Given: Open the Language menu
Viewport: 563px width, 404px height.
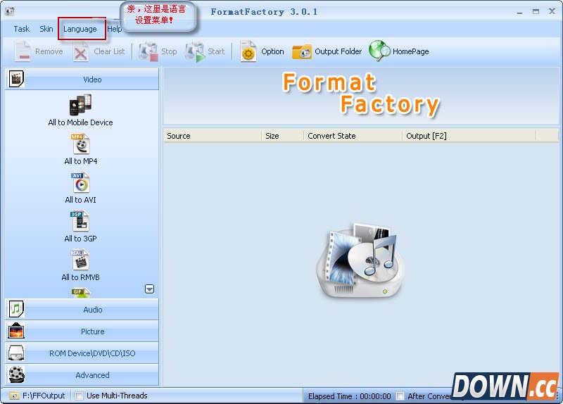Looking at the screenshot, I should 80,29.
